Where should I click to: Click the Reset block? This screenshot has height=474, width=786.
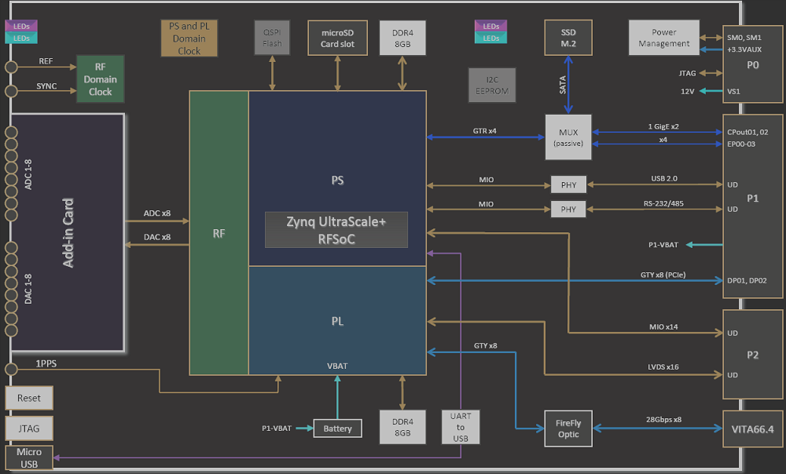pos(29,398)
